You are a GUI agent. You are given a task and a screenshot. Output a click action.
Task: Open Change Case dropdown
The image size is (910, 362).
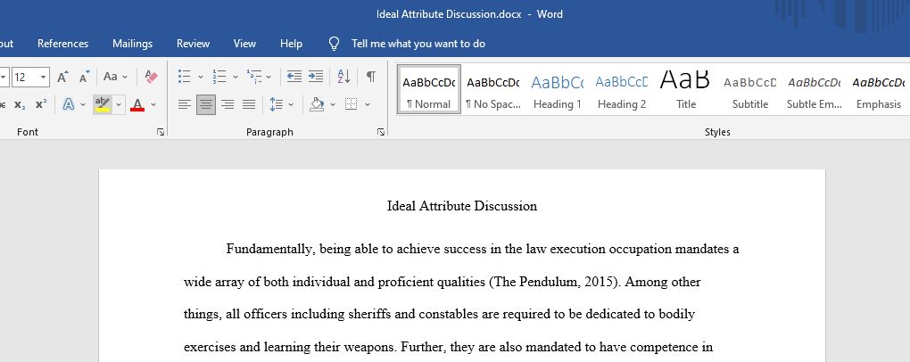tap(115, 77)
